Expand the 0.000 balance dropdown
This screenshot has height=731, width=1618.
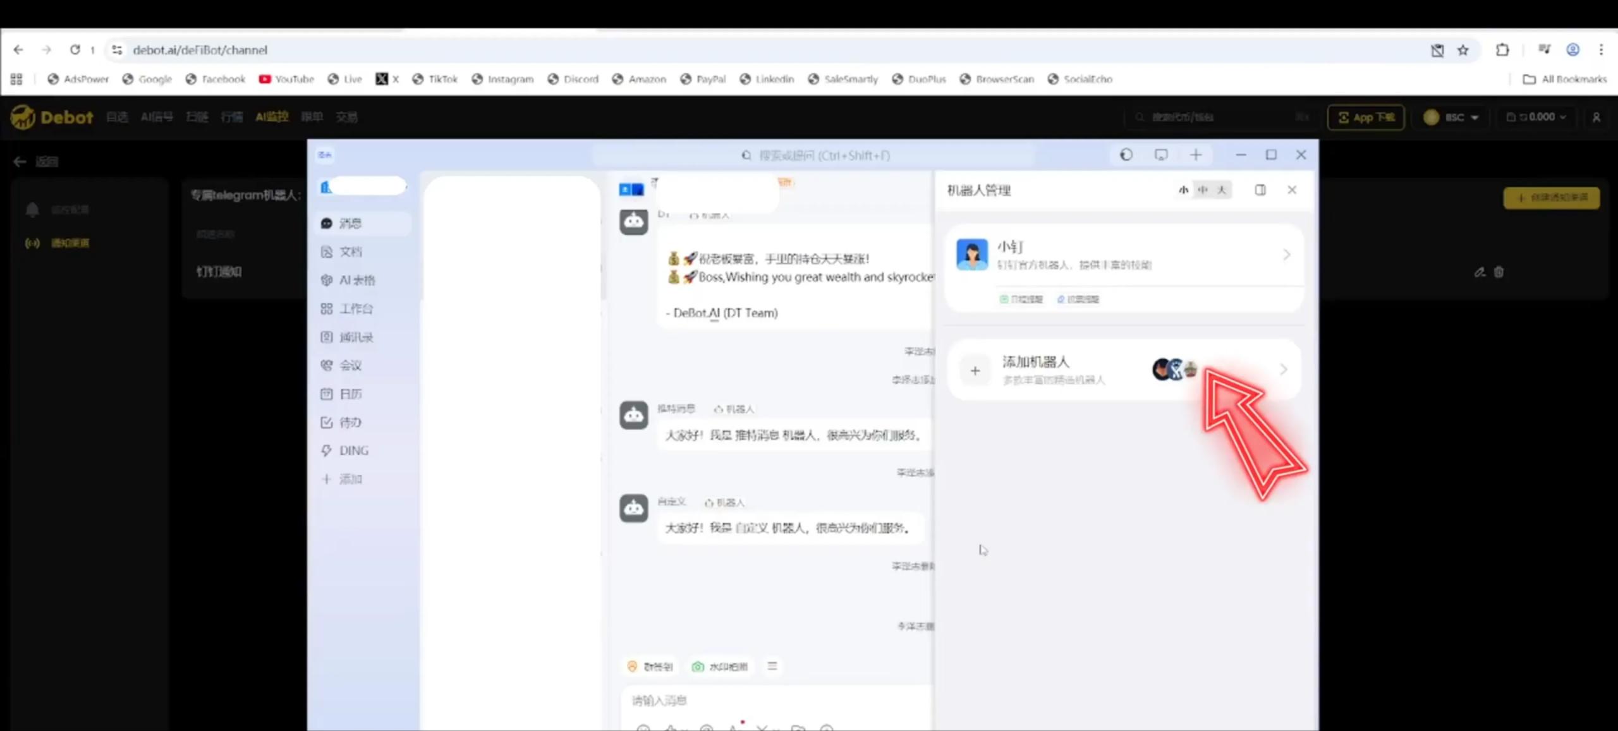point(1537,117)
